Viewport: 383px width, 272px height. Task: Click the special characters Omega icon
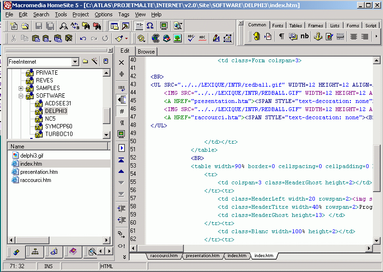[150, 26]
